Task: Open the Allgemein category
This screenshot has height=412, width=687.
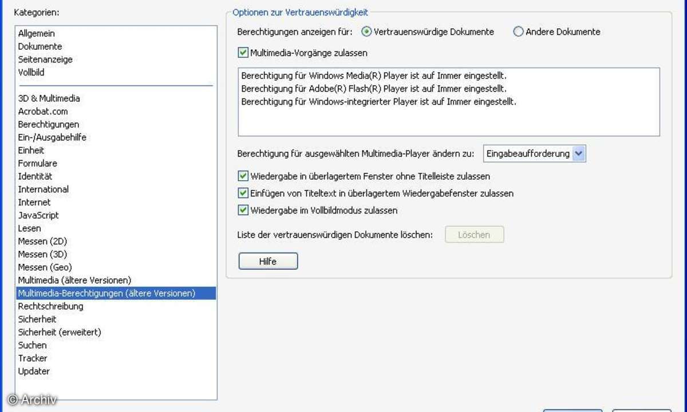Action: click(37, 34)
